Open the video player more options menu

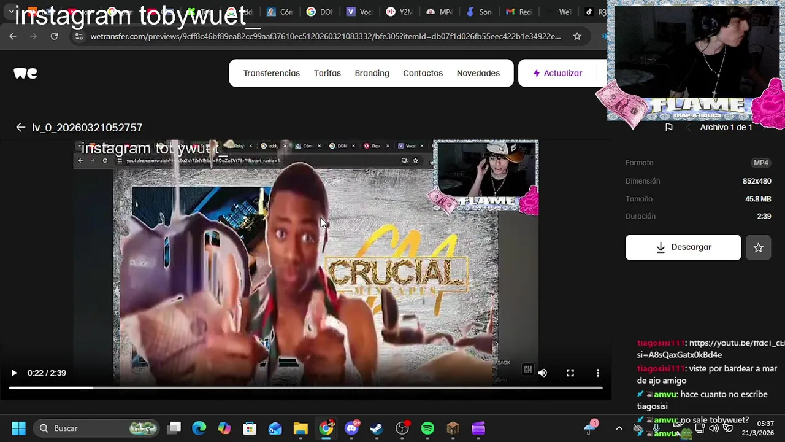pyautogui.click(x=597, y=373)
